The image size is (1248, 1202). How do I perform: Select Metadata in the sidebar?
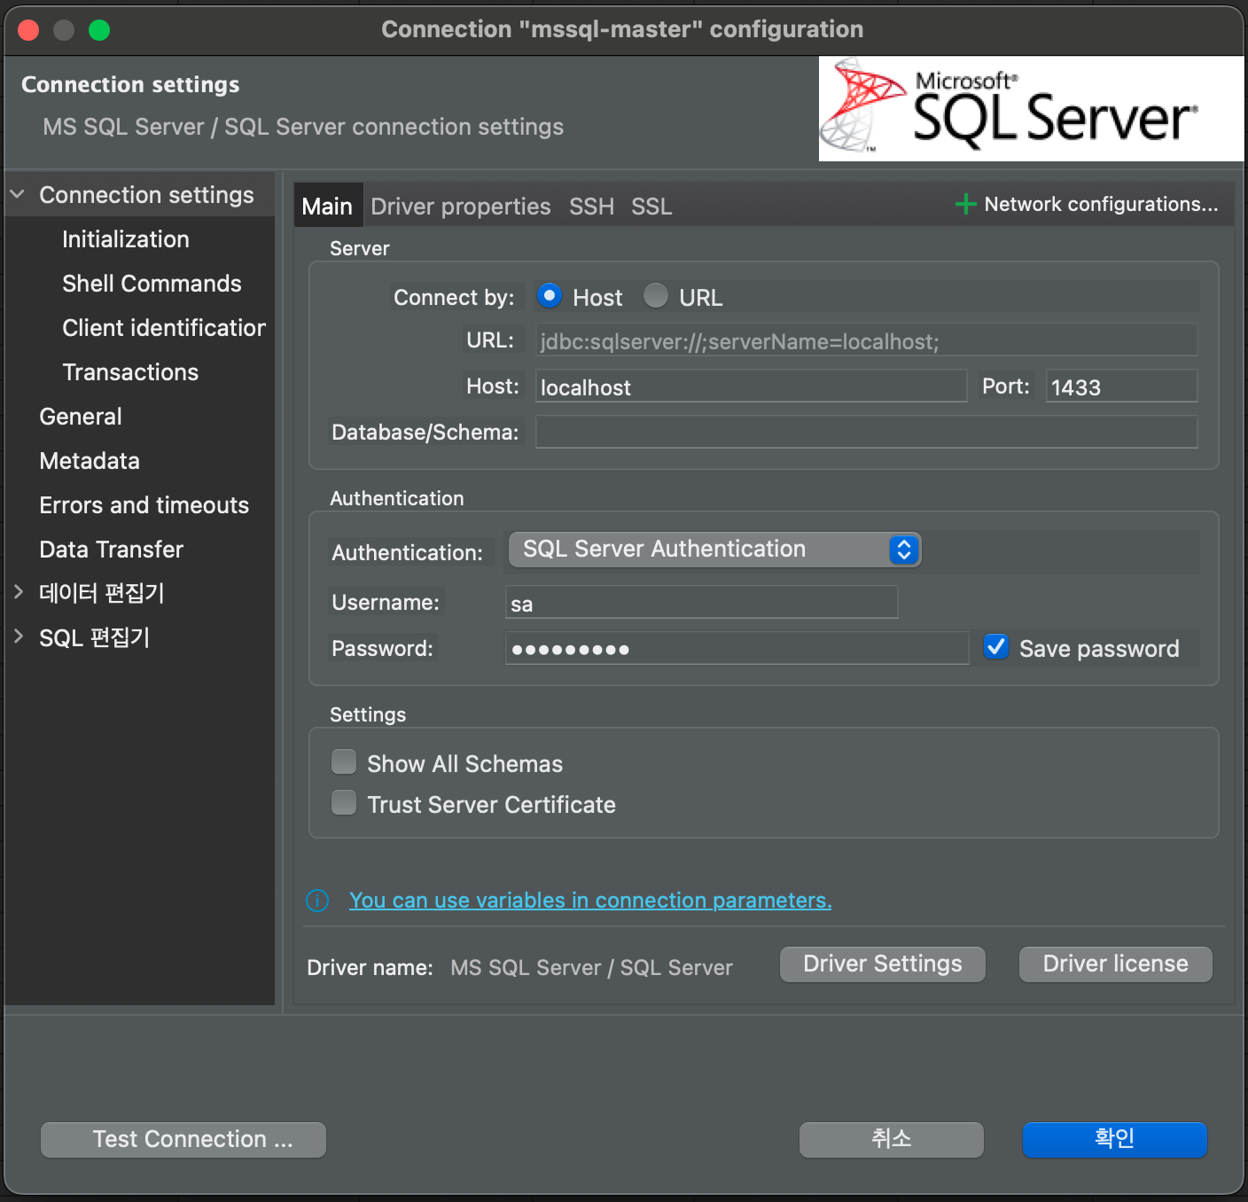point(90,461)
